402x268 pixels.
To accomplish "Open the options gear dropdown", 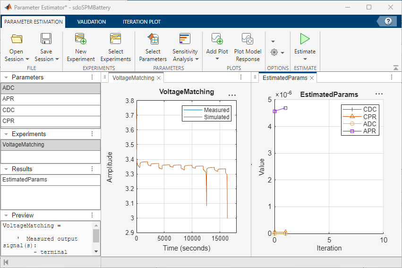I will (x=277, y=52).
